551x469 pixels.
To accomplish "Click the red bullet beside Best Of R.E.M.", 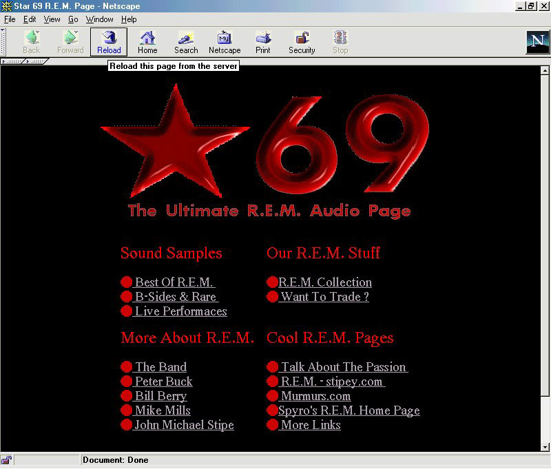I will click(126, 282).
